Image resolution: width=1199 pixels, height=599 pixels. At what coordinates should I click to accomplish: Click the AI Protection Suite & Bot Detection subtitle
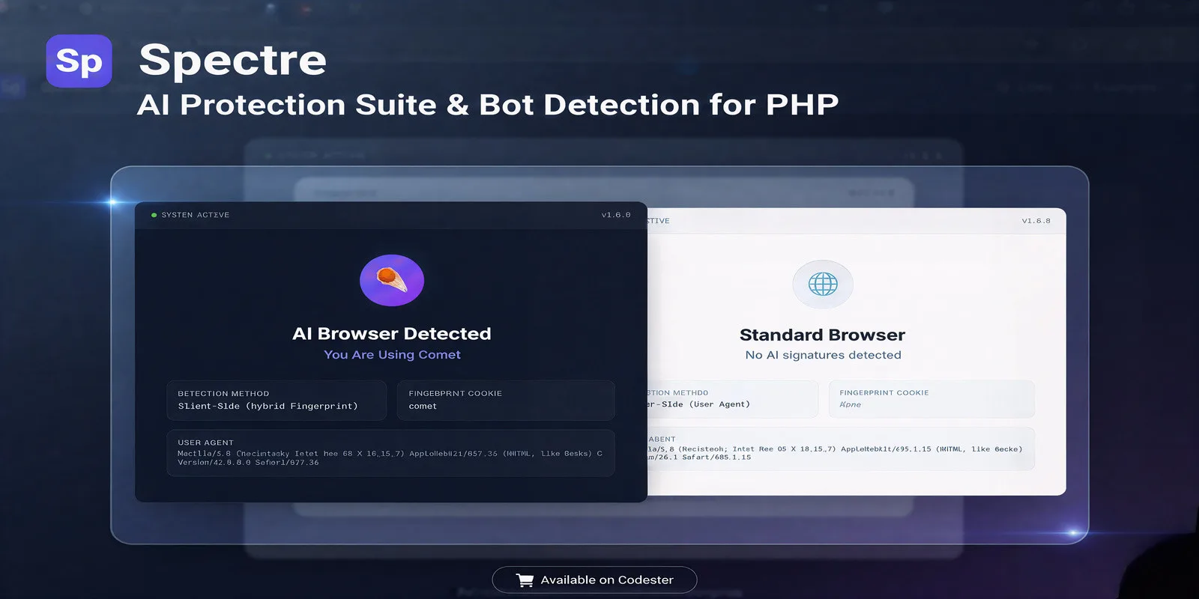pyautogui.click(x=488, y=105)
